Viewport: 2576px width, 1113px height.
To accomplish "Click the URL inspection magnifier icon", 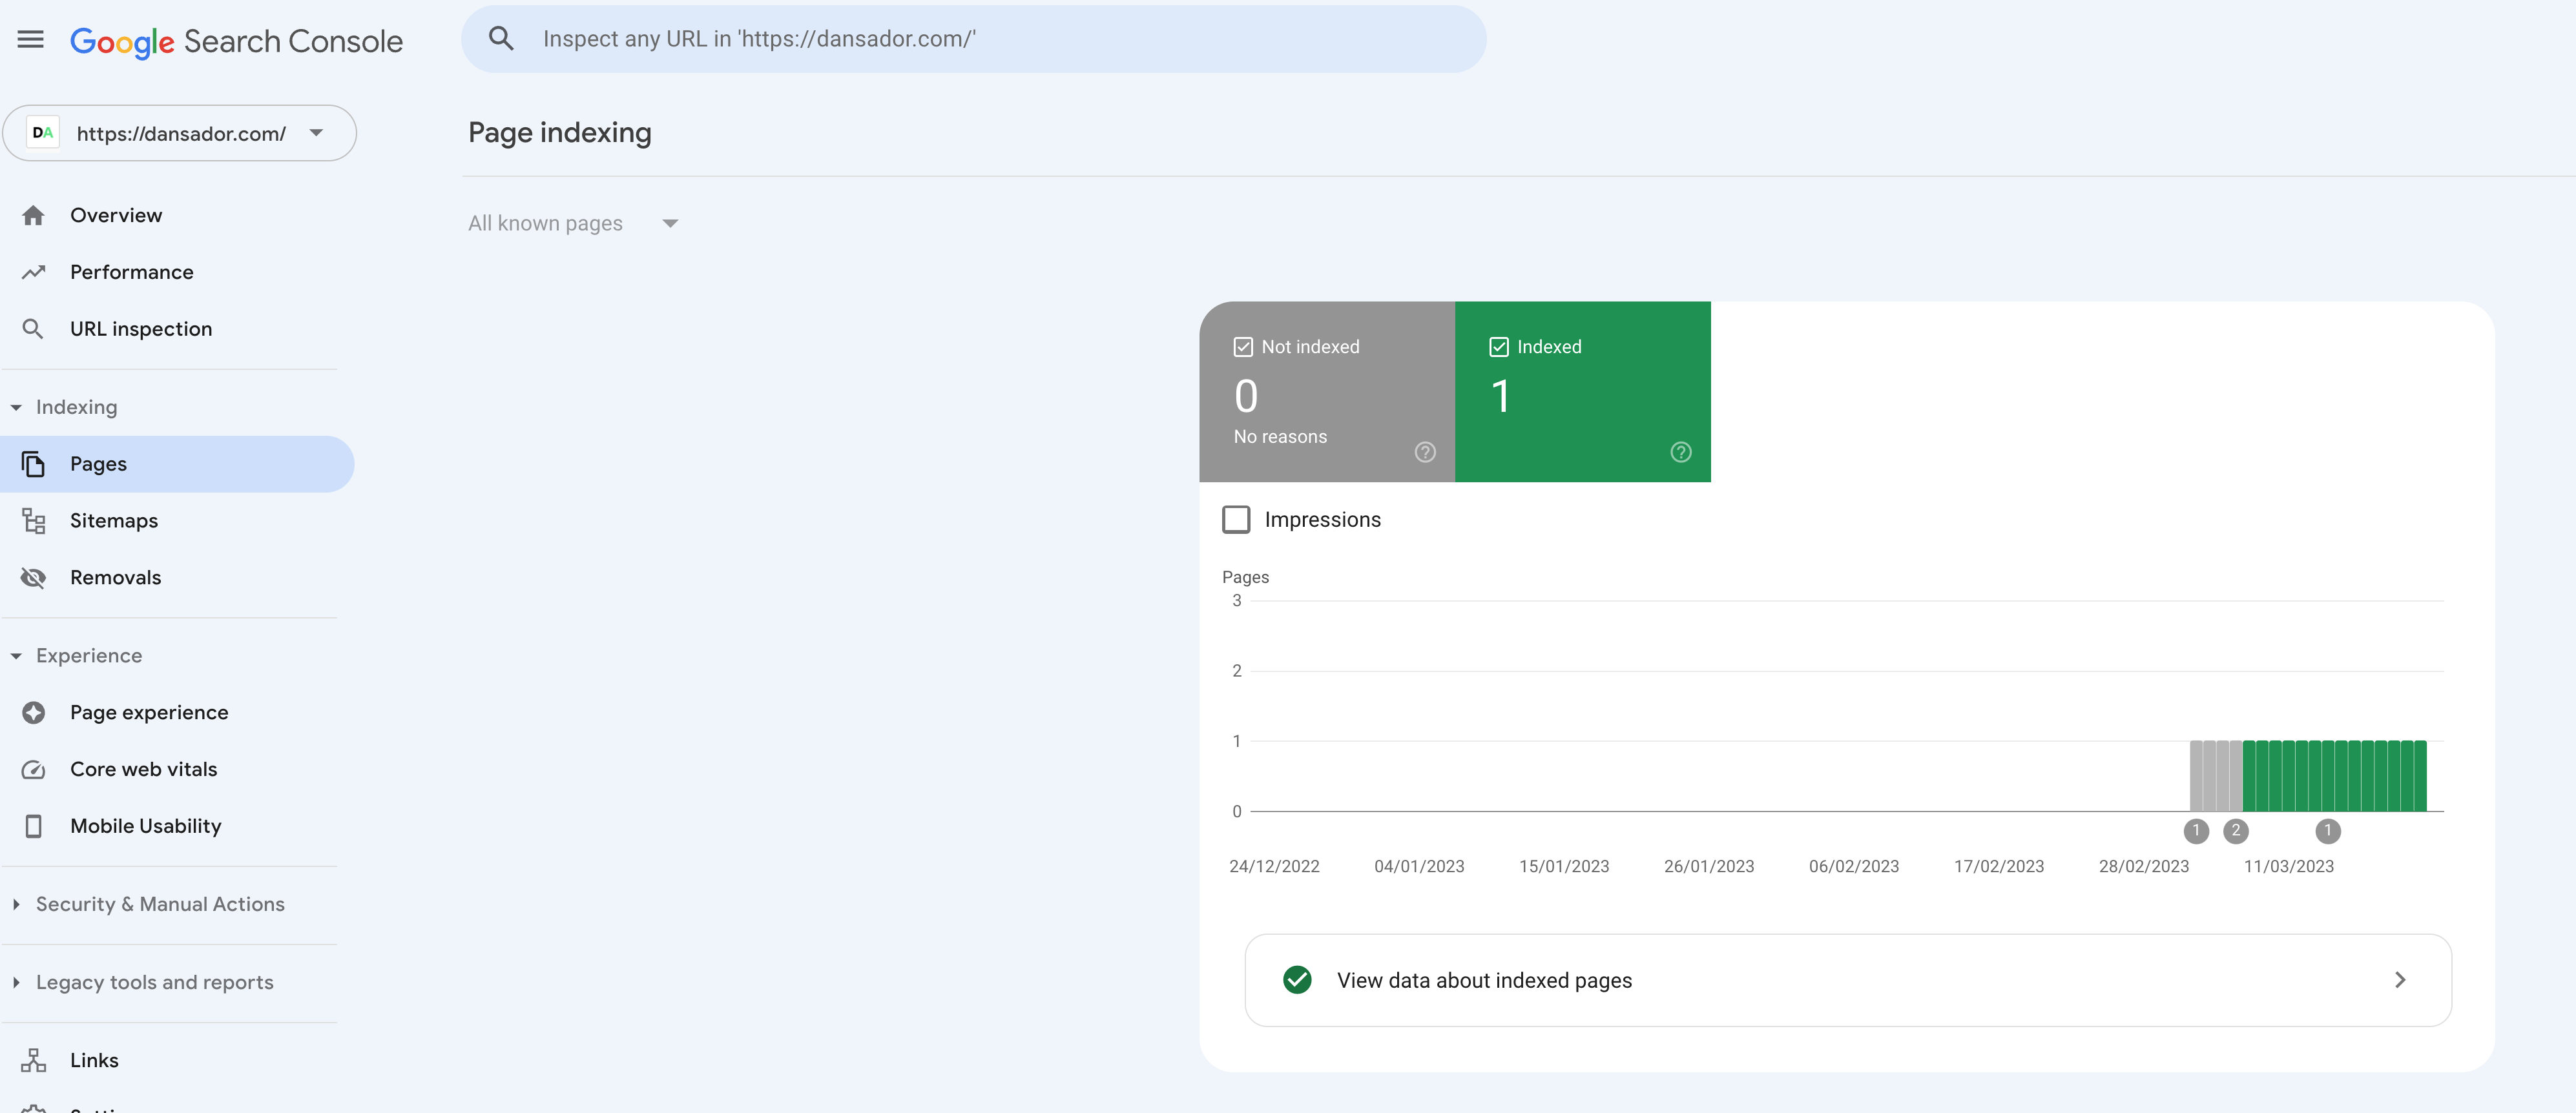I will click(34, 330).
